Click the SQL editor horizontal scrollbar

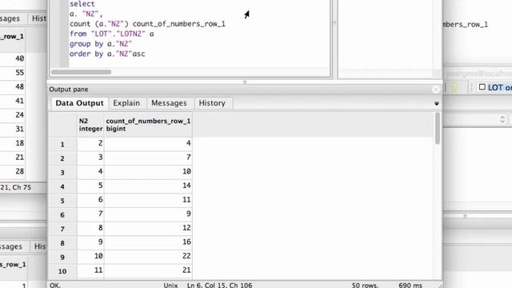click(81, 72)
